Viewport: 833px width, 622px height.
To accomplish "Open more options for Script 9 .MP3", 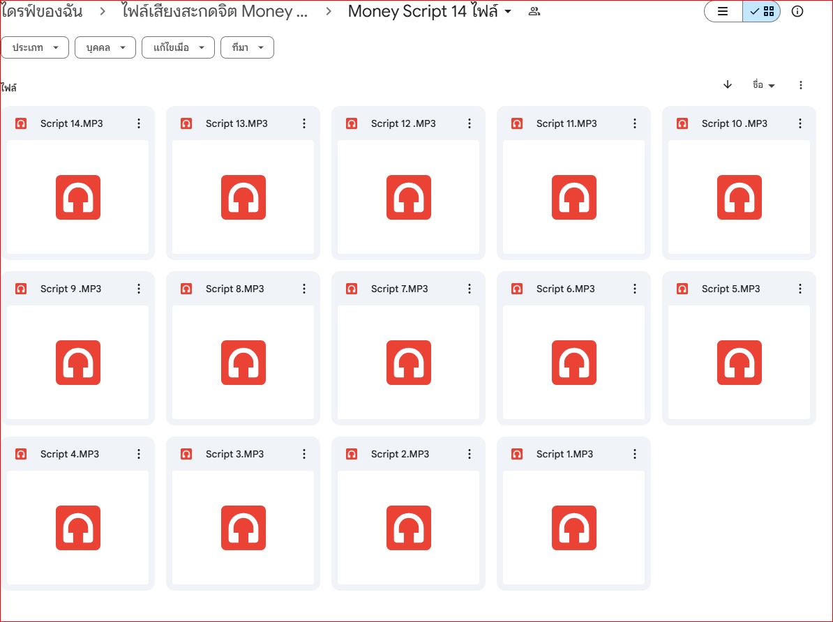I will (139, 289).
